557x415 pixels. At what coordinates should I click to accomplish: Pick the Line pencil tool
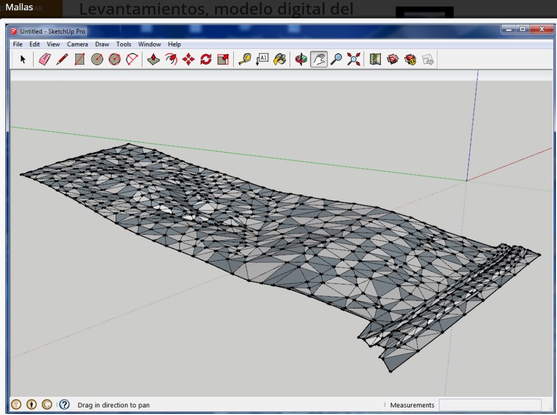click(62, 60)
